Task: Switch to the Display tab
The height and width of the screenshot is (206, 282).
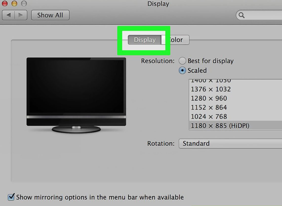Action: pyautogui.click(x=145, y=40)
